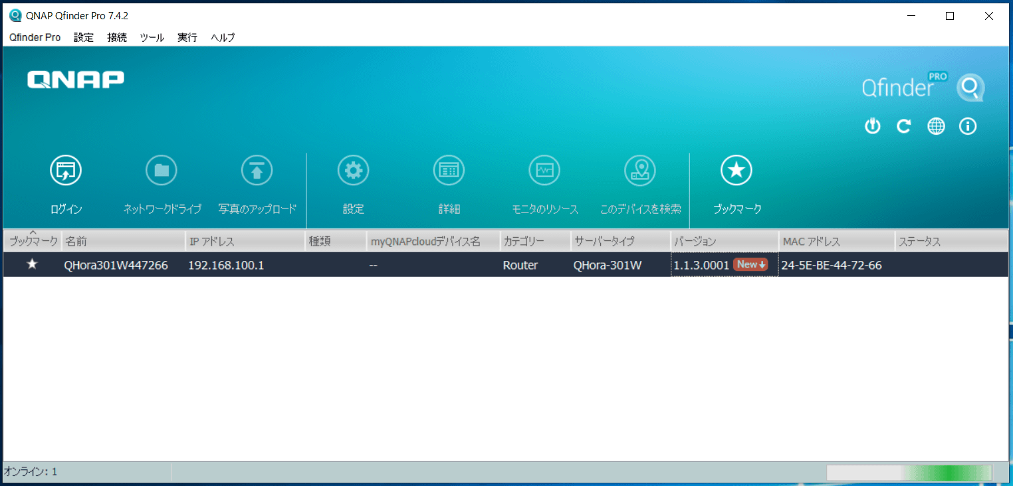Image resolution: width=1013 pixels, height=486 pixels.
Task: Sort by 種類 column header
Action: [x=336, y=242]
